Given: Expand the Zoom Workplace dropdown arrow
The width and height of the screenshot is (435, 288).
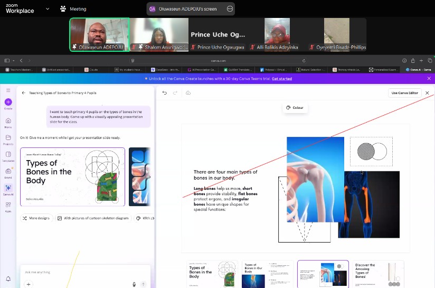Looking at the screenshot, I should click(48, 9).
